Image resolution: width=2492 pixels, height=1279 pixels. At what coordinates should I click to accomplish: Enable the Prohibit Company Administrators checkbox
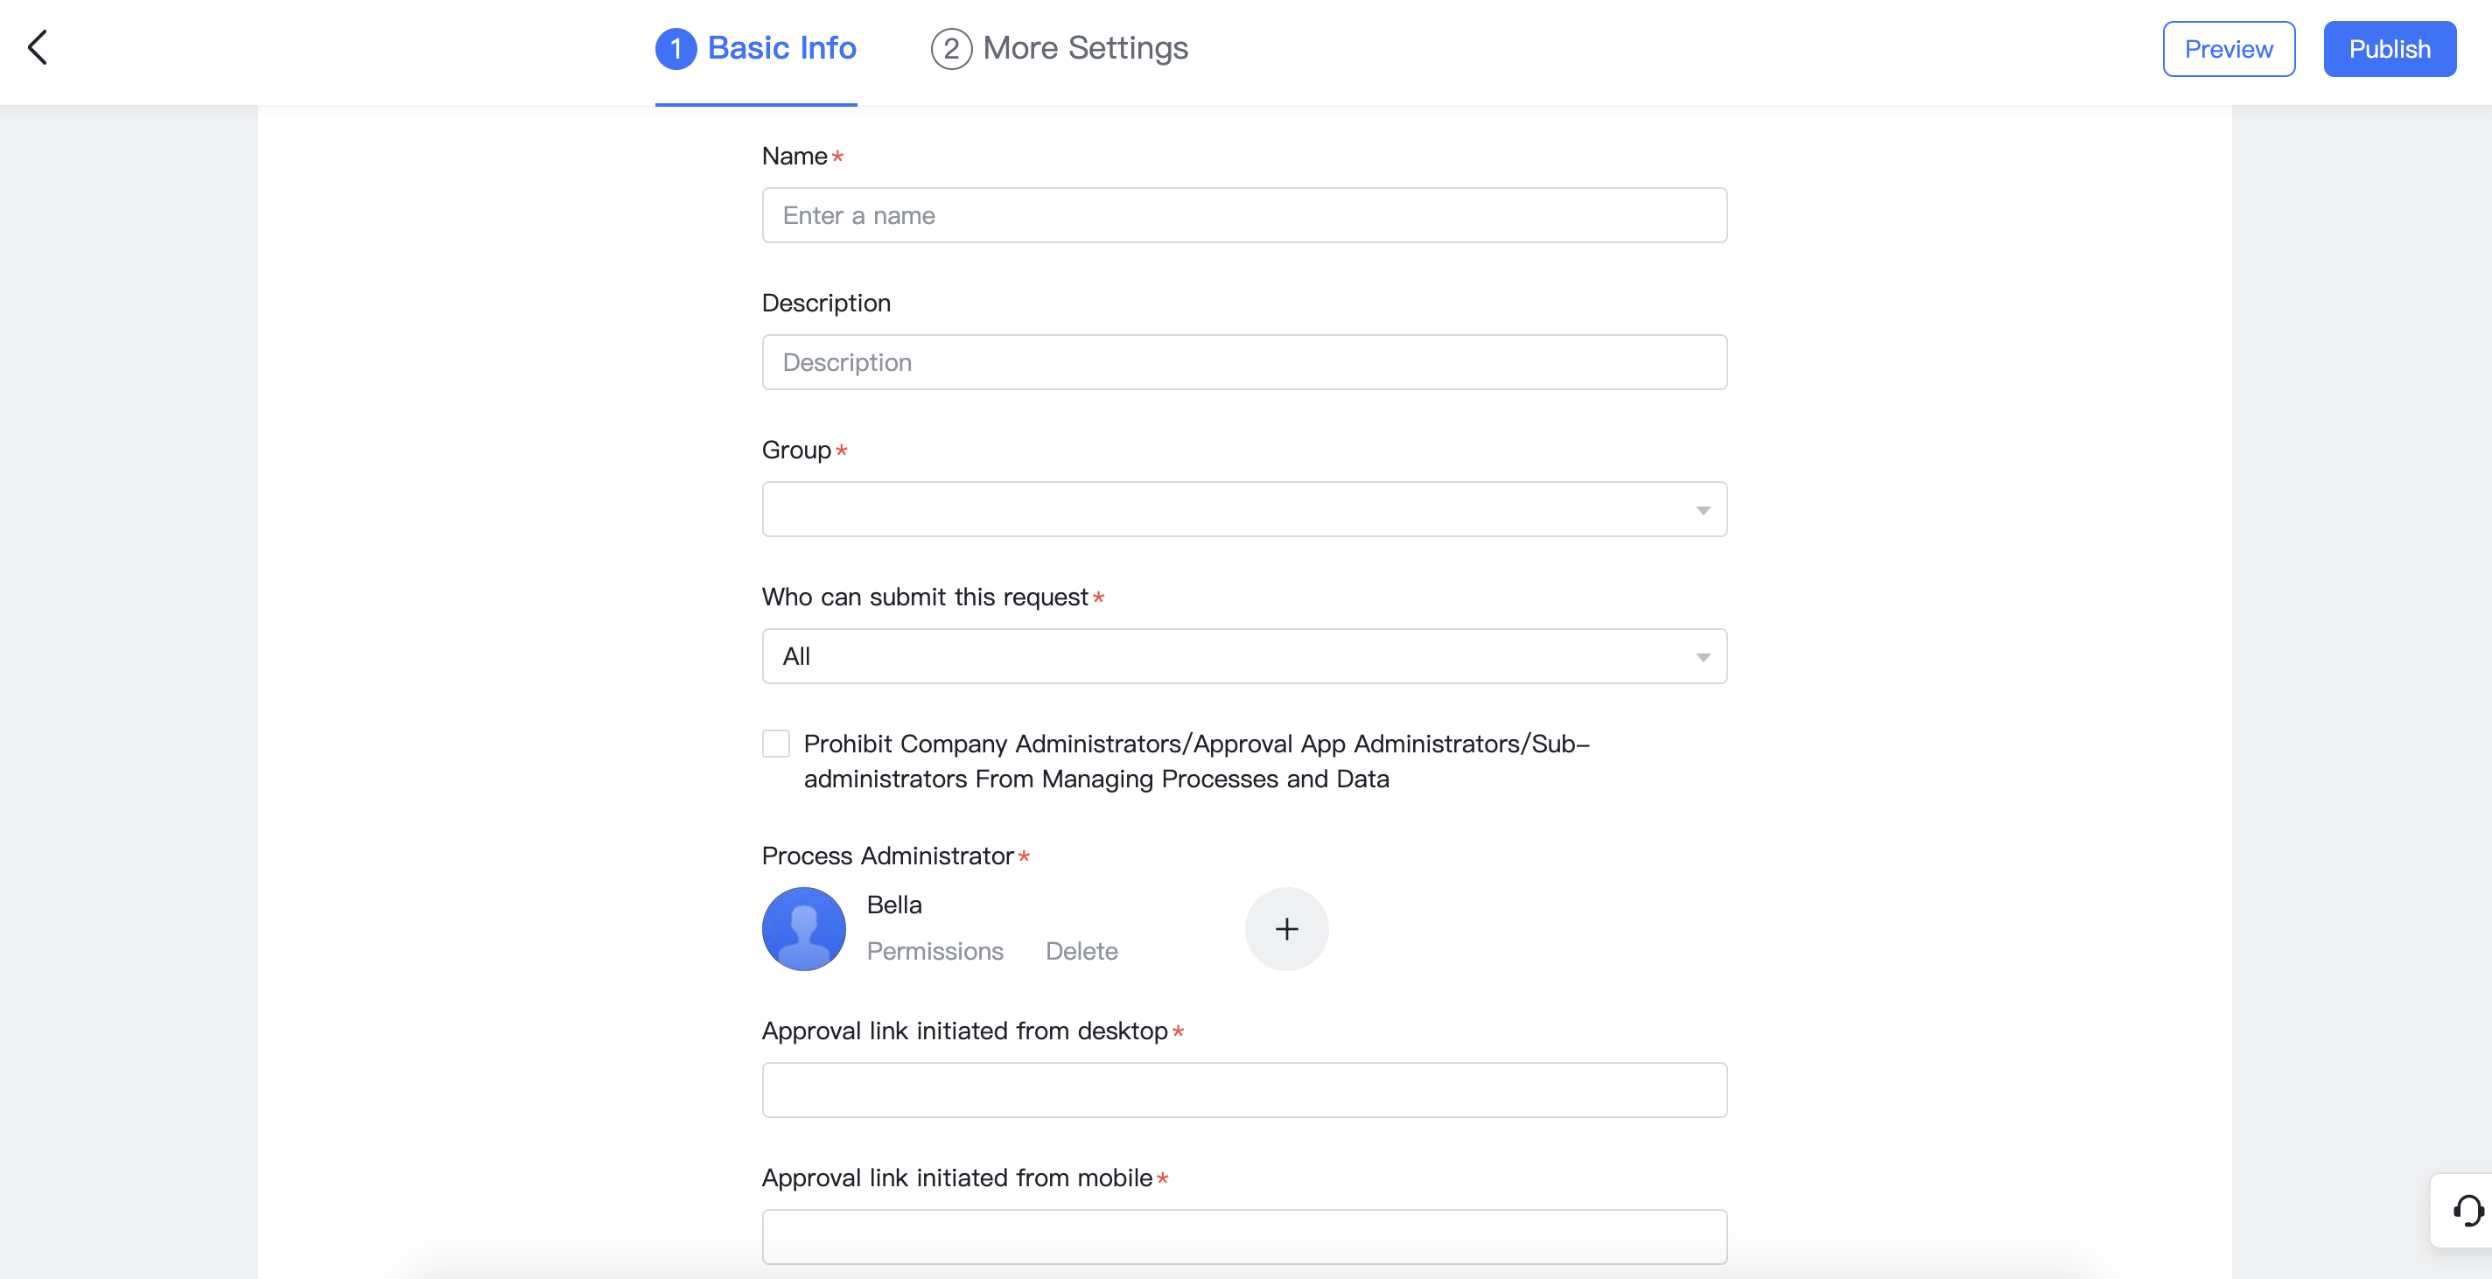coord(775,743)
